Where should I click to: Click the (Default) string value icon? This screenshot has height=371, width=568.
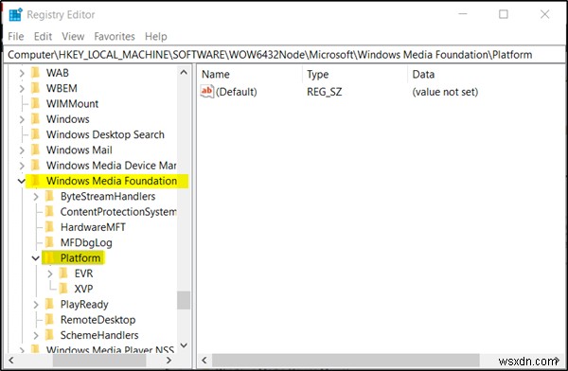point(206,91)
